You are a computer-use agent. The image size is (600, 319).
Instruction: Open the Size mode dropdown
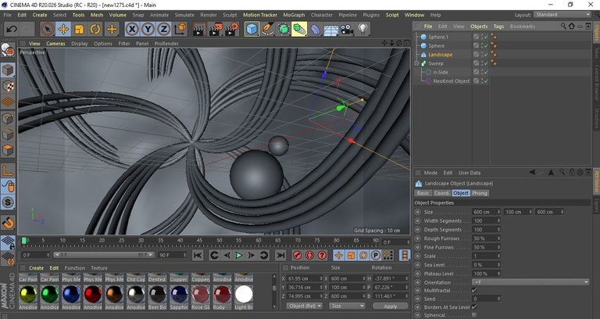[x=347, y=306]
